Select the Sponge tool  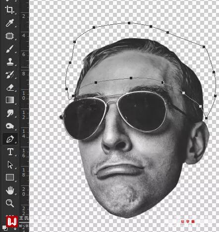pyautogui.click(x=10, y=126)
